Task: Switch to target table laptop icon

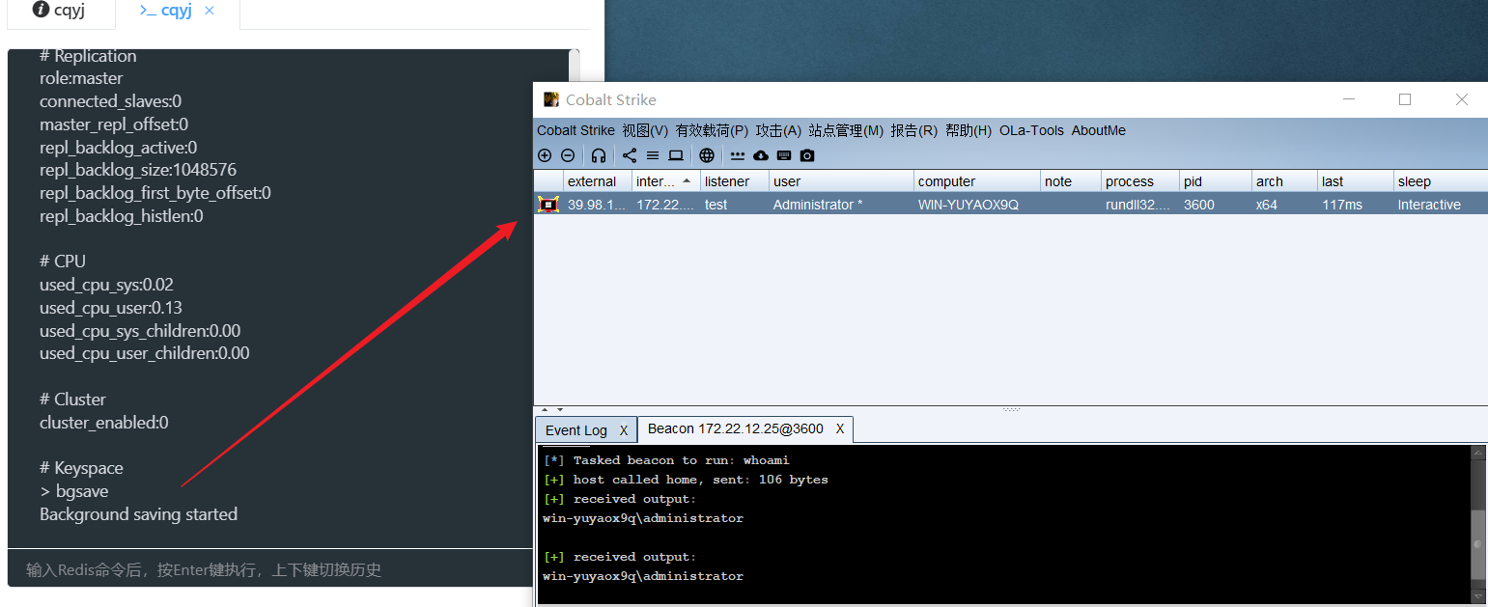Action: pyautogui.click(x=676, y=155)
